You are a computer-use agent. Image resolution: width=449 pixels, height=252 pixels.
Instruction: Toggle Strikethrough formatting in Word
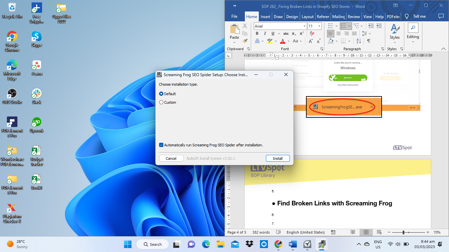point(286,33)
